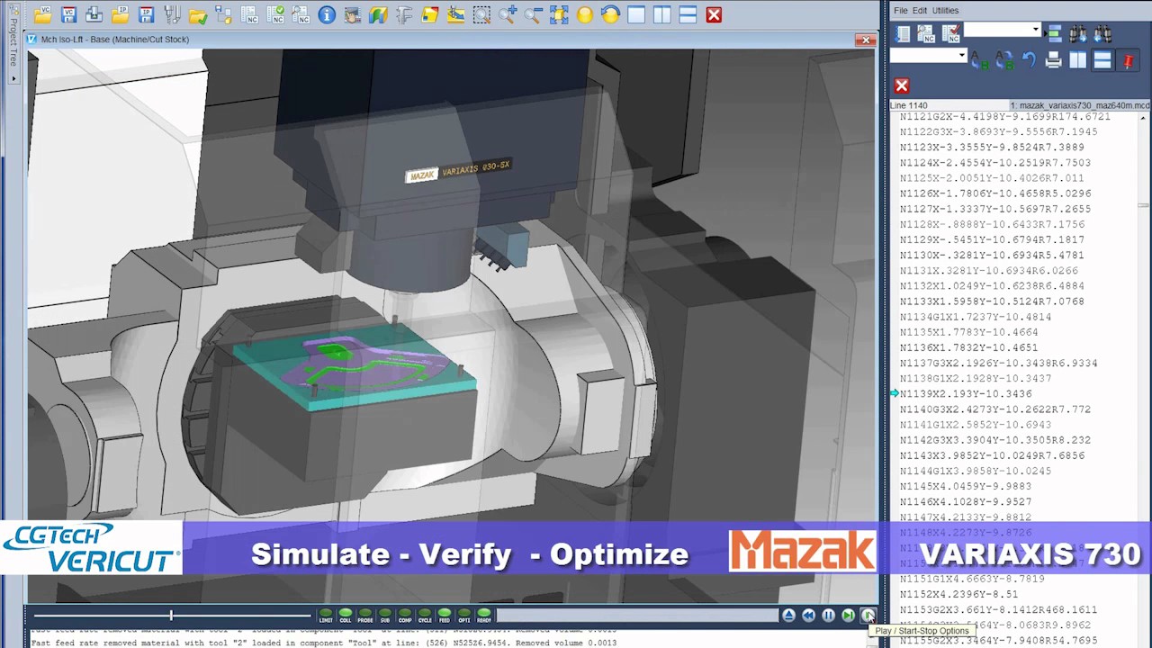The image size is (1152, 648).
Task: Open the Tool Manager cutter icon
Action: click(x=172, y=14)
